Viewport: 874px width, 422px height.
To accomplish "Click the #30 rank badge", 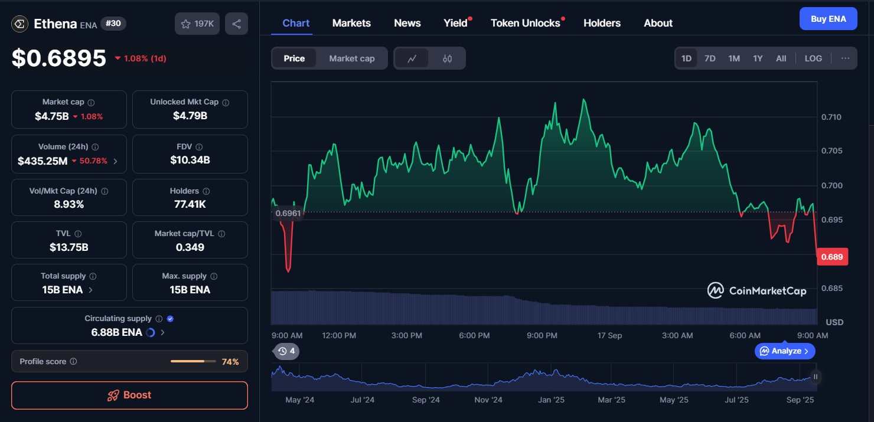I will (113, 23).
